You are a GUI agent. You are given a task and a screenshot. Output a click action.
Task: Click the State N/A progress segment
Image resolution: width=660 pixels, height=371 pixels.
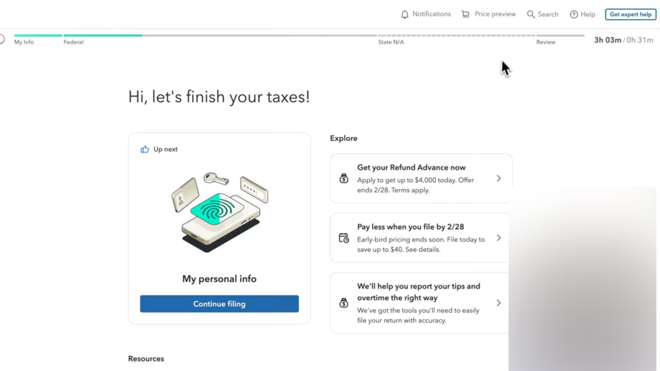[391, 42]
